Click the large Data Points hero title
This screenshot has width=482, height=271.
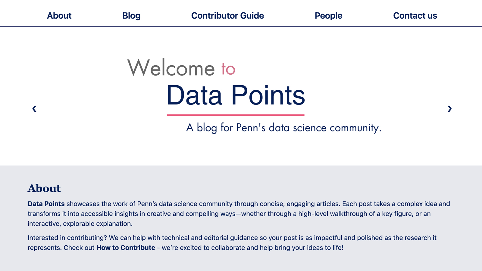[x=236, y=95]
